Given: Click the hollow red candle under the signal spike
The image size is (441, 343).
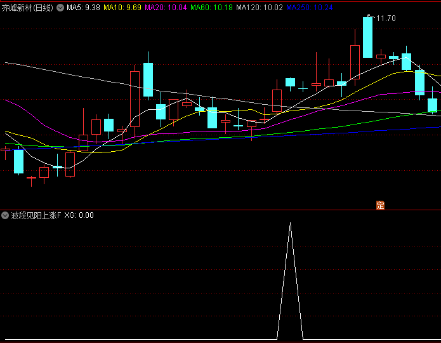Looking at the screenshot, I should click(x=277, y=100).
